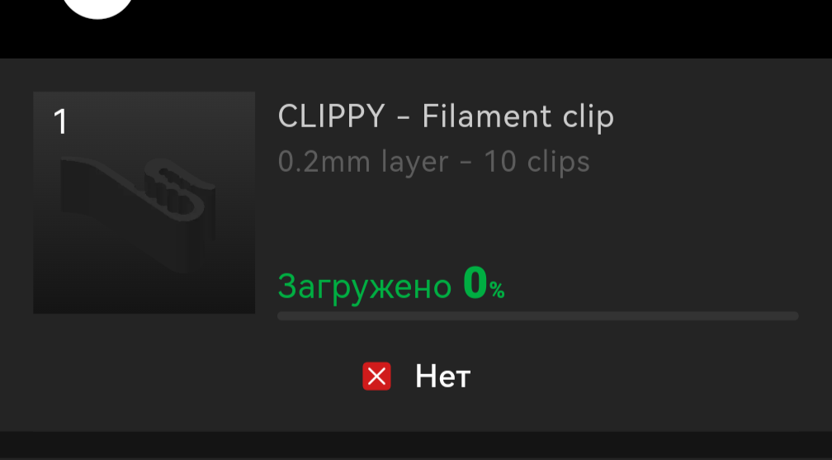This screenshot has width=832, height=460.
Task: Click the green "Загружено" status text
Action: tap(365, 287)
